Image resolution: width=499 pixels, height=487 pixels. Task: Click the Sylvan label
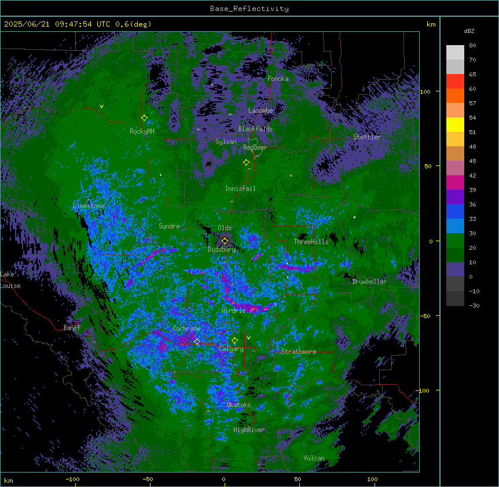(226, 142)
